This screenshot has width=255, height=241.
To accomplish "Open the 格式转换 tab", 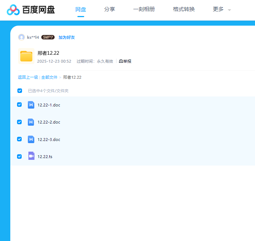I will point(184,9).
